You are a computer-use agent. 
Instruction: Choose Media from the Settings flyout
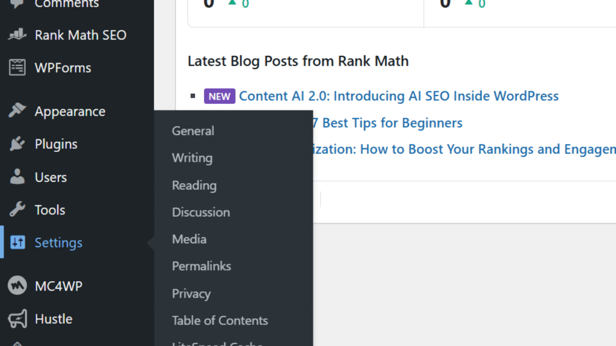[189, 239]
